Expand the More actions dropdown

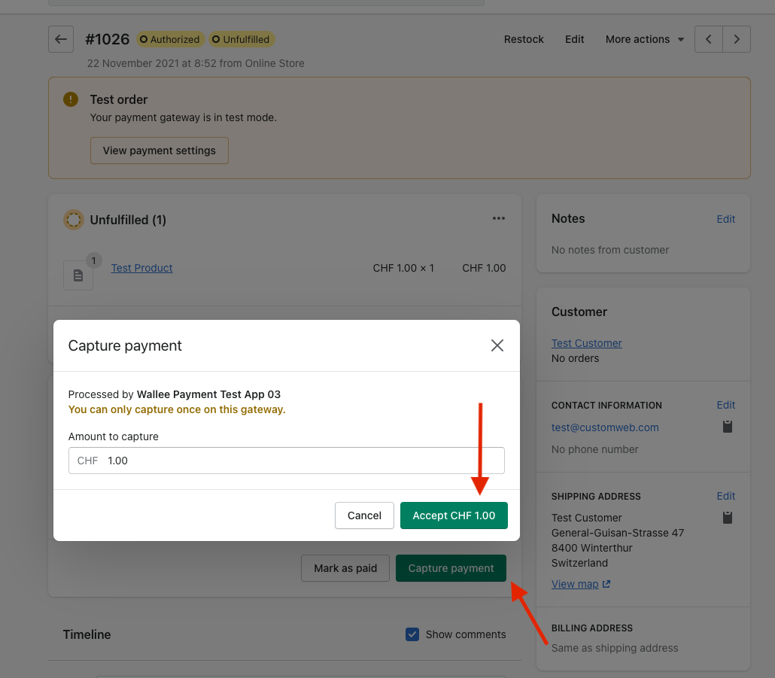click(x=644, y=39)
